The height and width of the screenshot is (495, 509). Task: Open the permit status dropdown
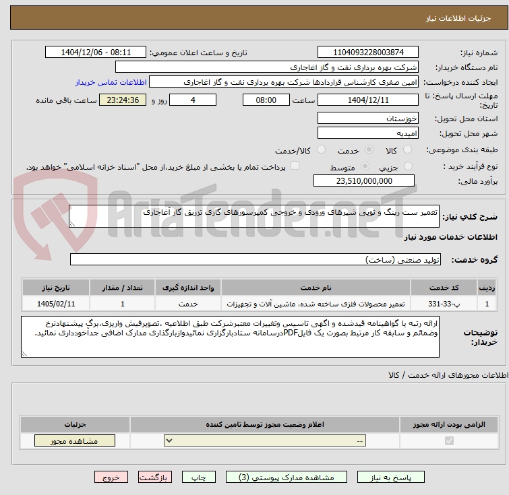pos(265,441)
